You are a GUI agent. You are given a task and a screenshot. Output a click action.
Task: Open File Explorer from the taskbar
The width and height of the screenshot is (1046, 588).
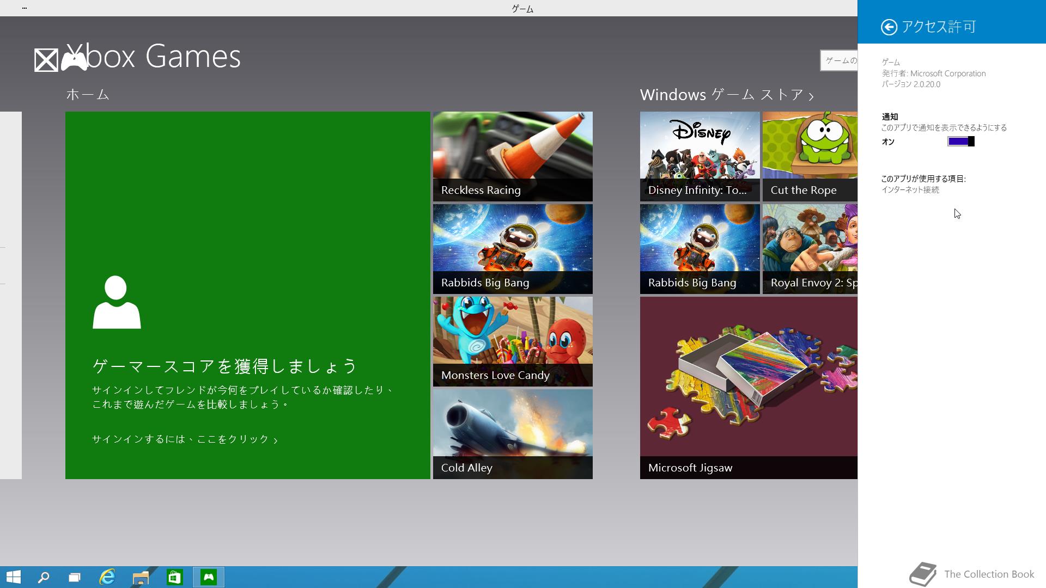click(141, 577)
